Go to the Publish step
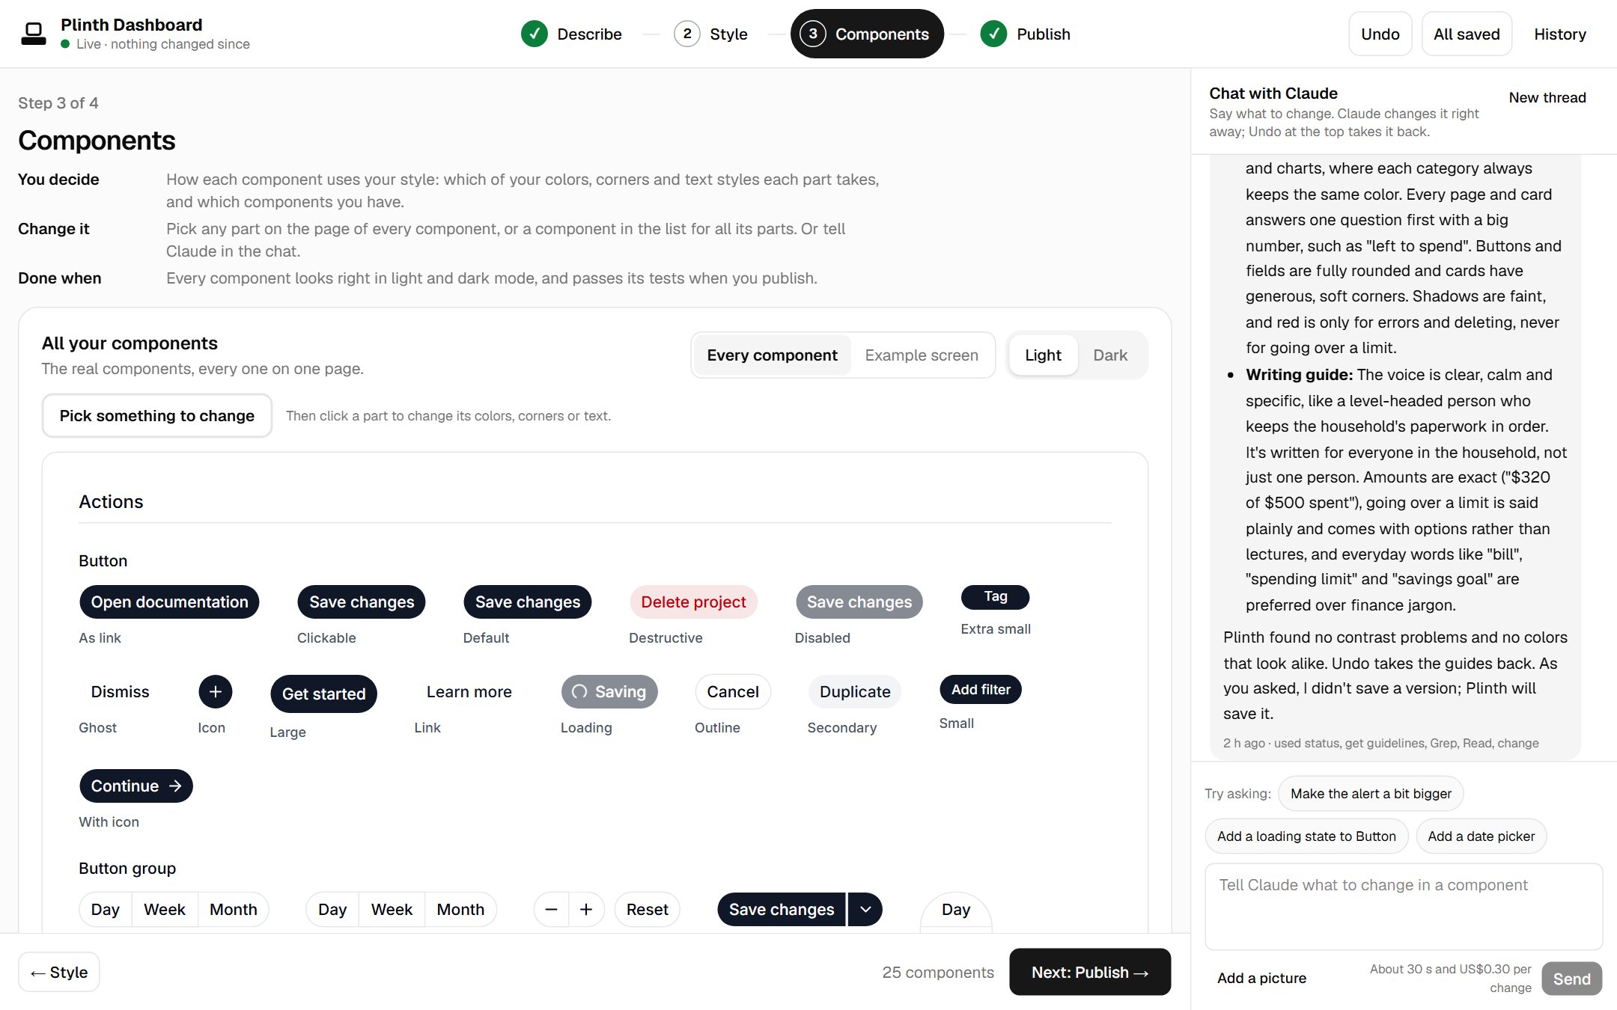 pyautogui.click(x=1026, y=34)
